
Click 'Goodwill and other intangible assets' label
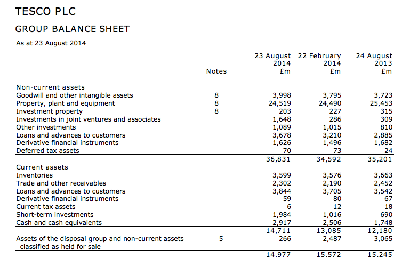tap(75, 95)
